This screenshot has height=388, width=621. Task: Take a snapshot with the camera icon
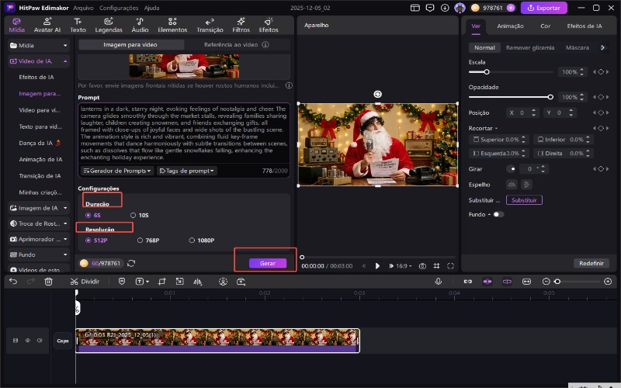[x=422, y=265]
